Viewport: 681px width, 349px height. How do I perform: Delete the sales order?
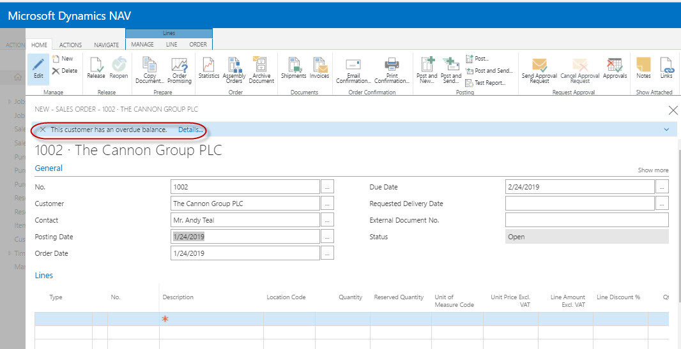click(65, 71)
